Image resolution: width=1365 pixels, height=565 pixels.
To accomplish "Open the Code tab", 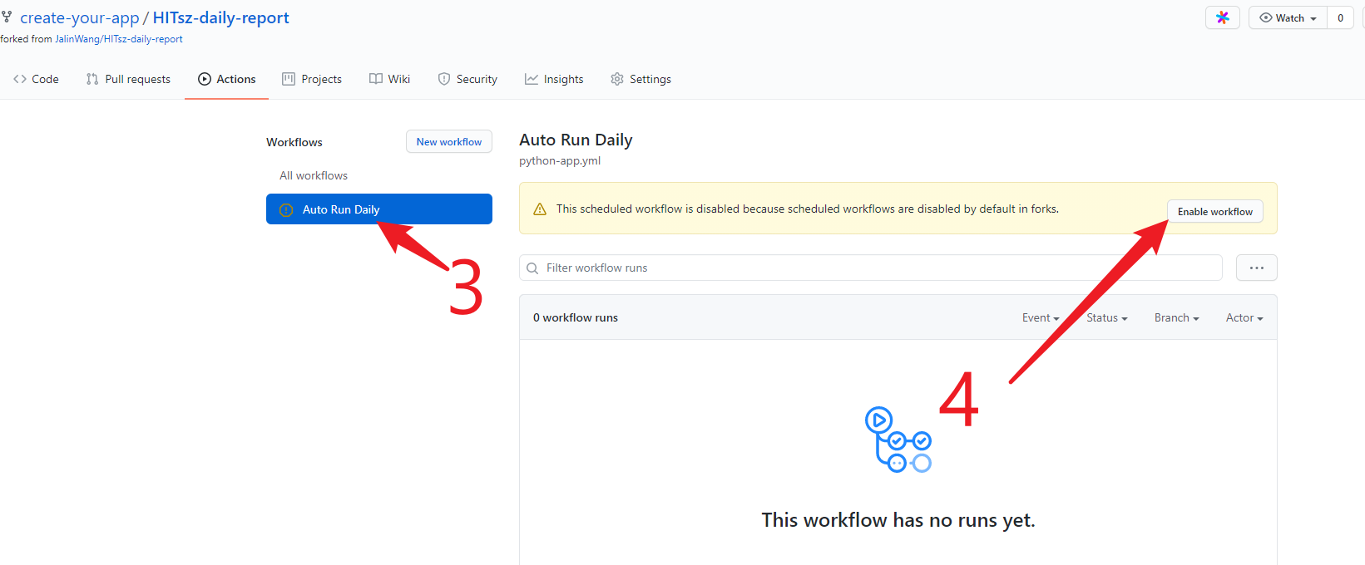I will point(36,79).
